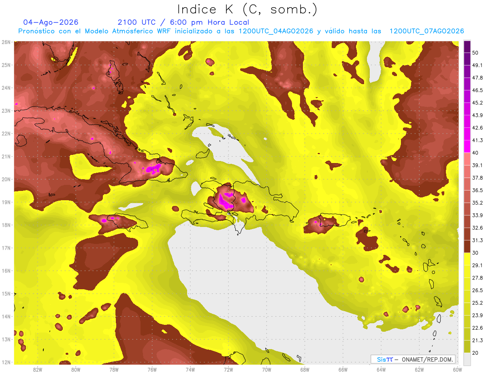This screenshot has height=375, width=486.
Task: Click the dark purple legend band above 50
Action: point(467,47)
